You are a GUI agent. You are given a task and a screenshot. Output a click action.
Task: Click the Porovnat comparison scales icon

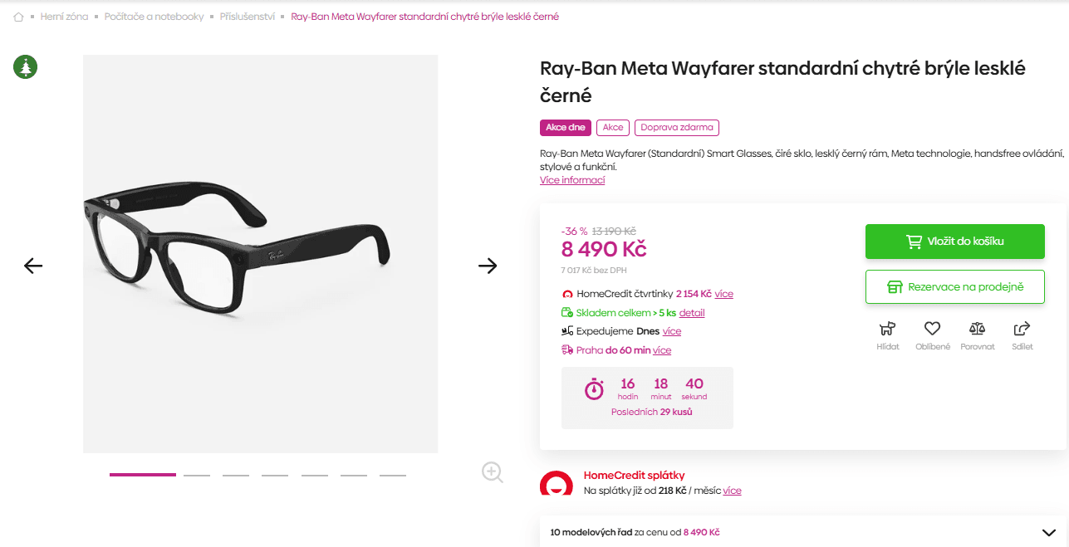pyautogui.click(x=978, y=329)
